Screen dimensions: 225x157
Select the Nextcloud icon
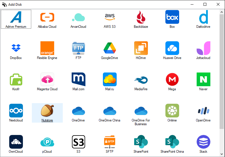coord(16,111)
